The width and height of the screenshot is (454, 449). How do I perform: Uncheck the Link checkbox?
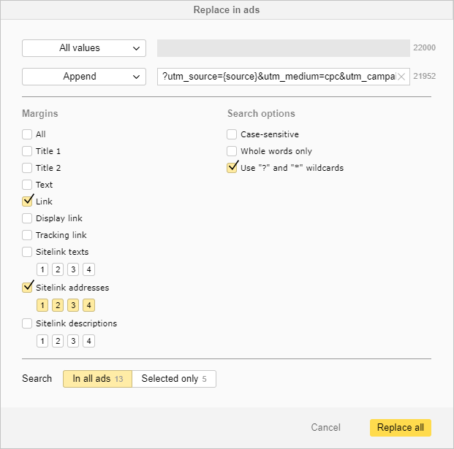[28, 202]
